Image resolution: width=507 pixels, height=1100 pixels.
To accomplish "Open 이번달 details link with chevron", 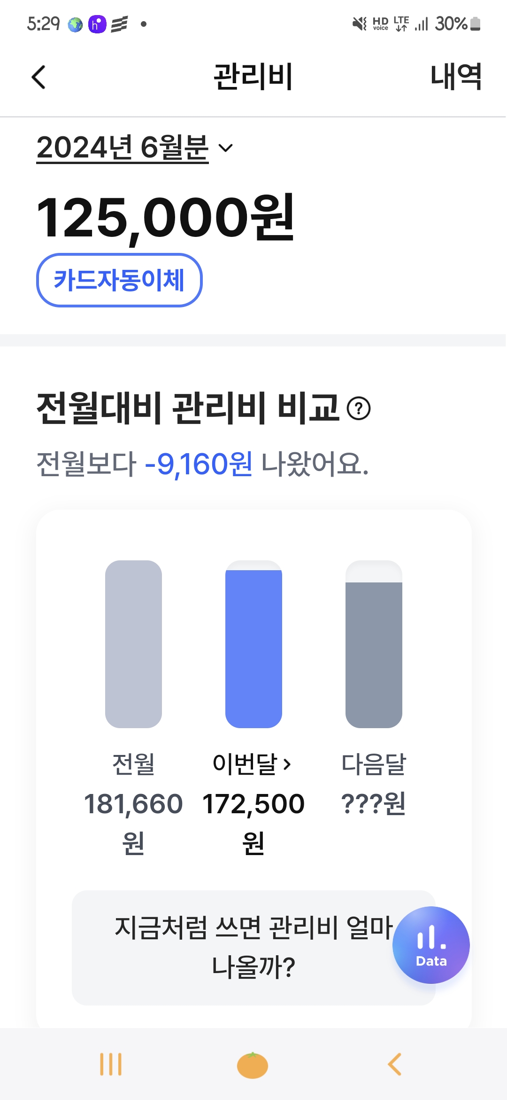I will [252, 764].
